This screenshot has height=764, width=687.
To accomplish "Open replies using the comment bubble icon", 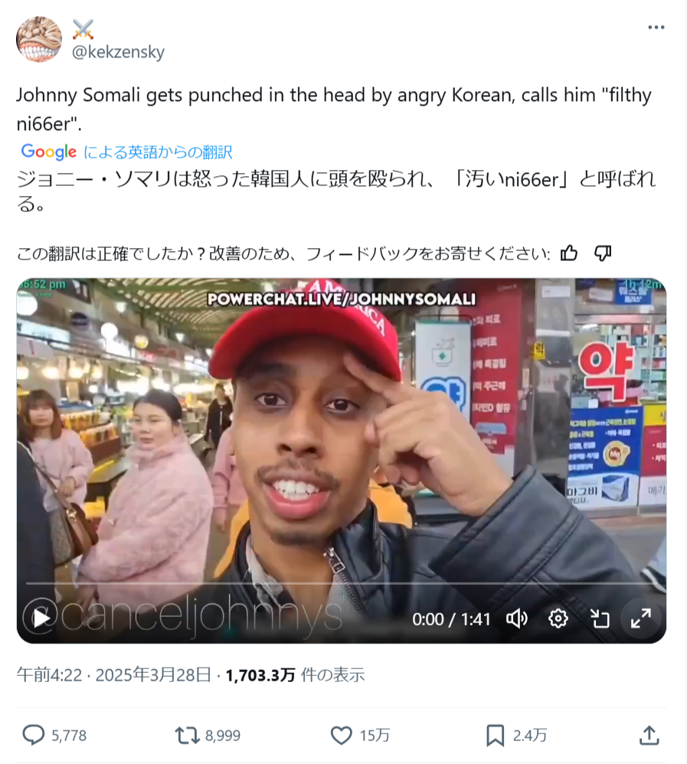I will pos(34,735).
